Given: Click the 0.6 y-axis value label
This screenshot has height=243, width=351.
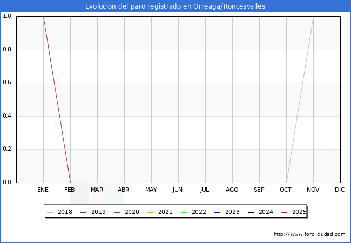Looking at the screenshot, I should [8, 83].
